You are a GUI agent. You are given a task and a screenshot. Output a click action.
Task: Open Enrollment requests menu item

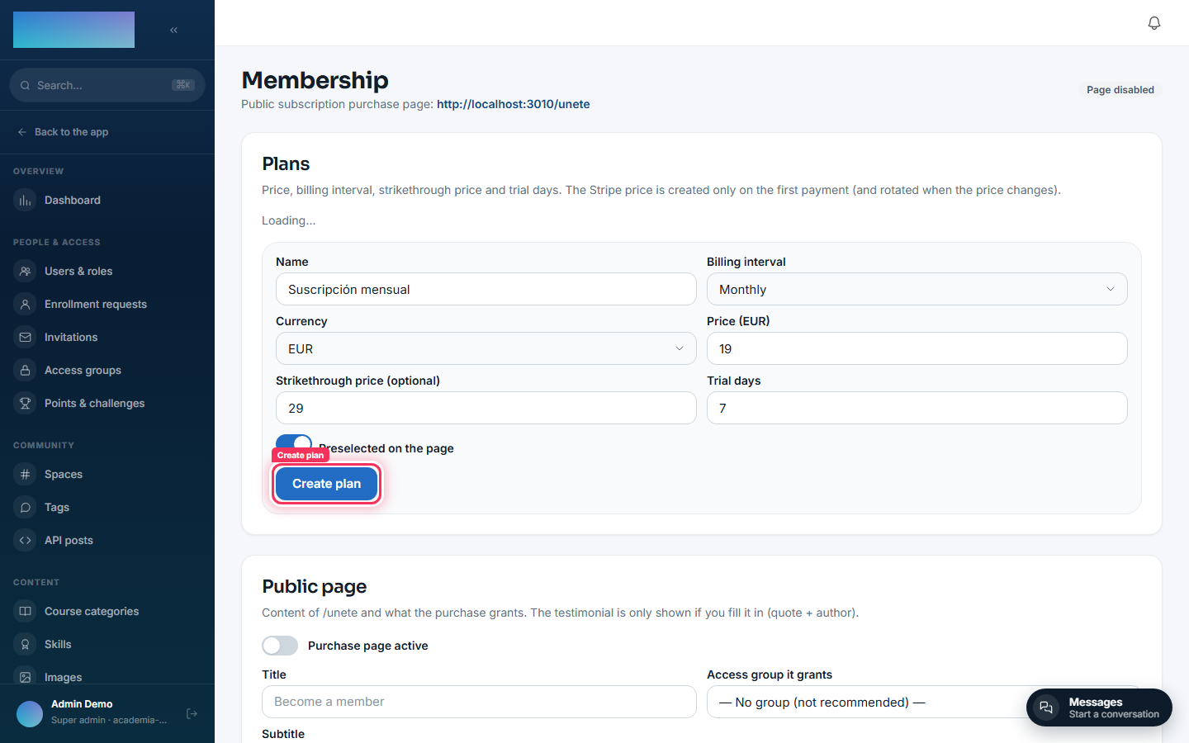(x=107, y=305)
